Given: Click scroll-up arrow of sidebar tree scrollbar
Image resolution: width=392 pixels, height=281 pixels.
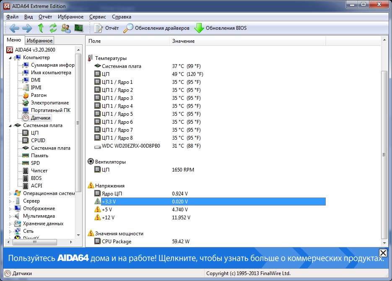Looking at the screenshot, I should click(x=78, y=50).
